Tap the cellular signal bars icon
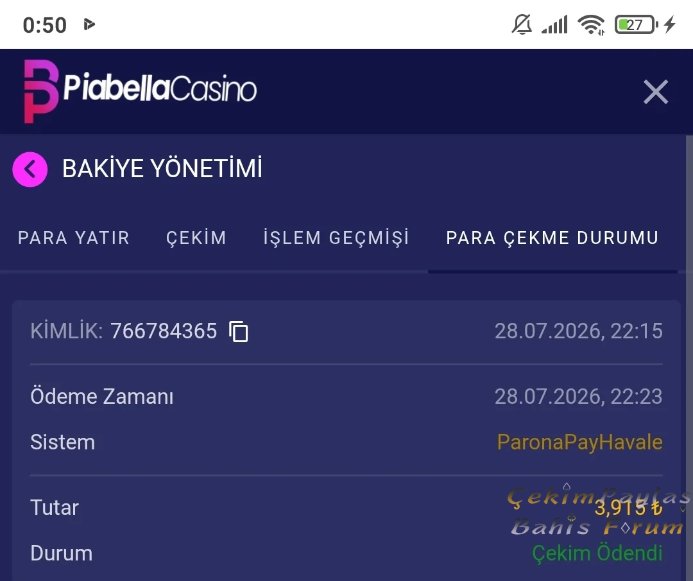693x581 pixels. point(554,25)
